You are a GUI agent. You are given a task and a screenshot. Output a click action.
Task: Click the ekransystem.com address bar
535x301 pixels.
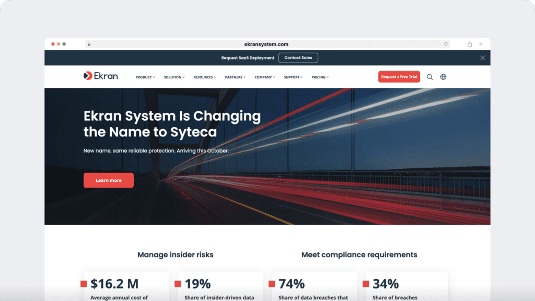click(x=267, y=44)
